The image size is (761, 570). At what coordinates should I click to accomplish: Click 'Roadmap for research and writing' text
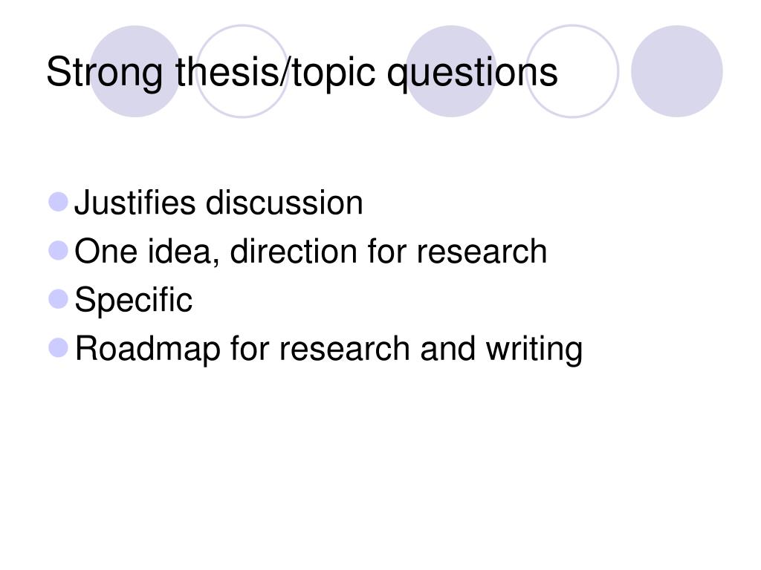point(328,349)
